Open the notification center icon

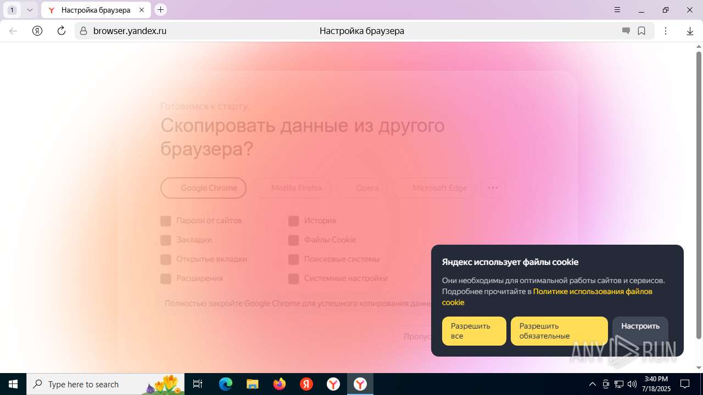(685, 384)
